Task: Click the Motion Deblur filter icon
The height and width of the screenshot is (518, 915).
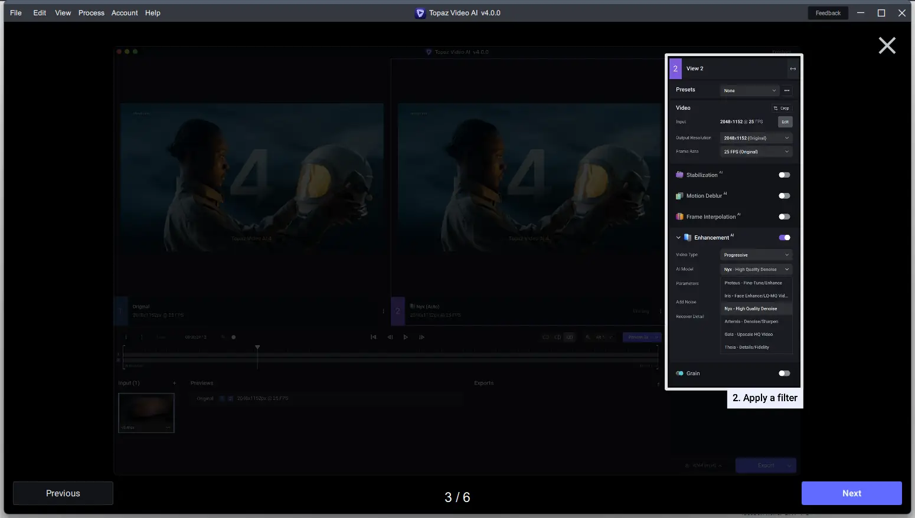Action: pos(679,196)
